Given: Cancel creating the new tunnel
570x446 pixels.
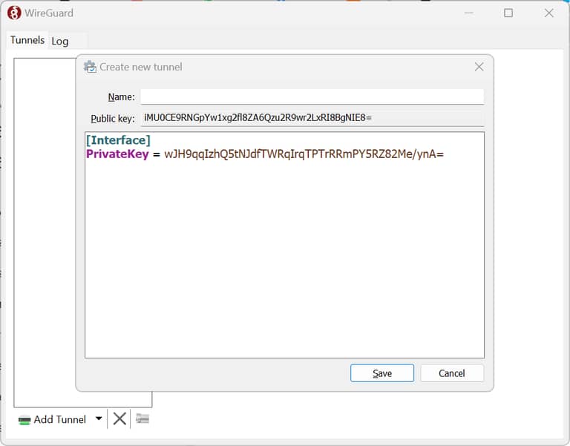Looking at the screenshot, I should tap(452, 373).
